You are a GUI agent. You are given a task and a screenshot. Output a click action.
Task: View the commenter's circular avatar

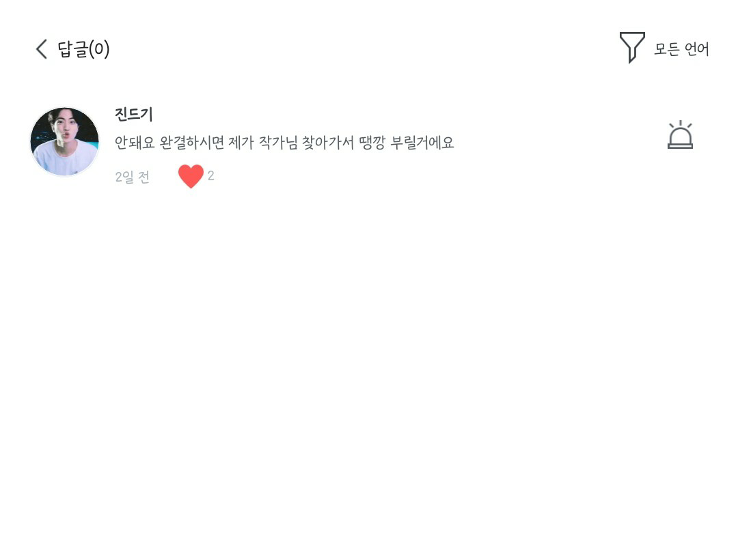click(x=65, y=141)
